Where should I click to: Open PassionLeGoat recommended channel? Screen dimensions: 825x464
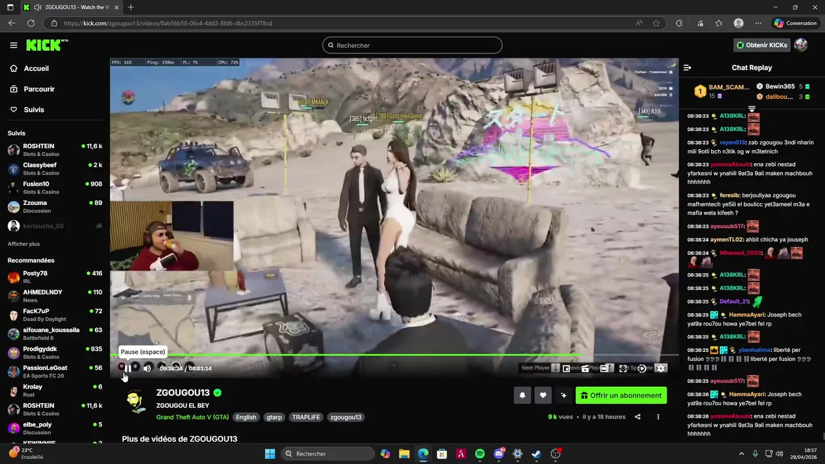coord(55,372)
